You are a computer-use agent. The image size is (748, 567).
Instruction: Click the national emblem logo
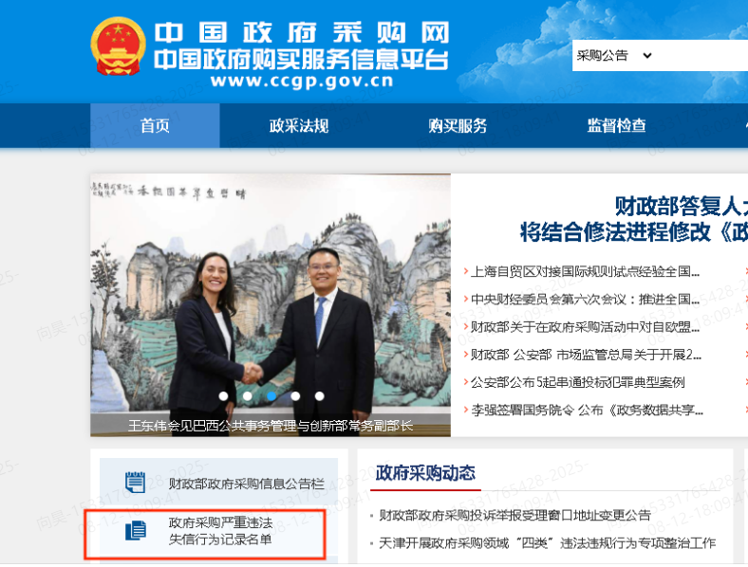pos(118,46)
